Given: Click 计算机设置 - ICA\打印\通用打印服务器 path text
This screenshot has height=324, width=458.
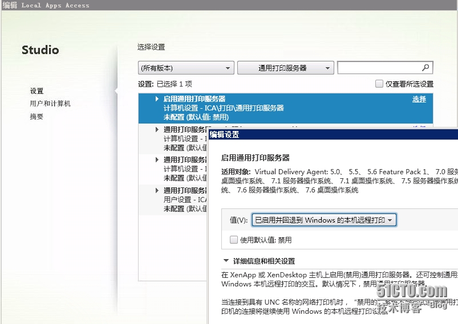Looking at the screenshot, I should [x=224, y=108].
